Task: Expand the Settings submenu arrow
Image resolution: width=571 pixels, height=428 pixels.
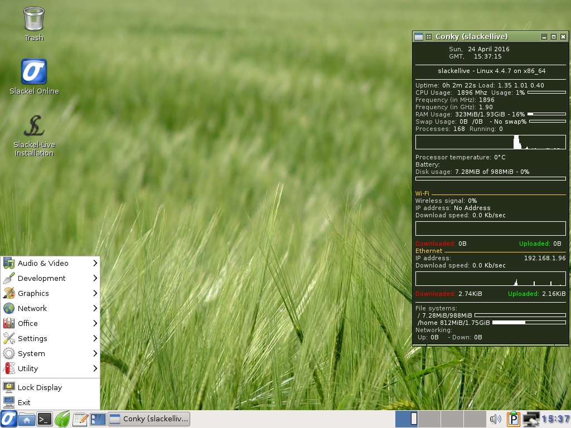Action: tap(95, 338)
